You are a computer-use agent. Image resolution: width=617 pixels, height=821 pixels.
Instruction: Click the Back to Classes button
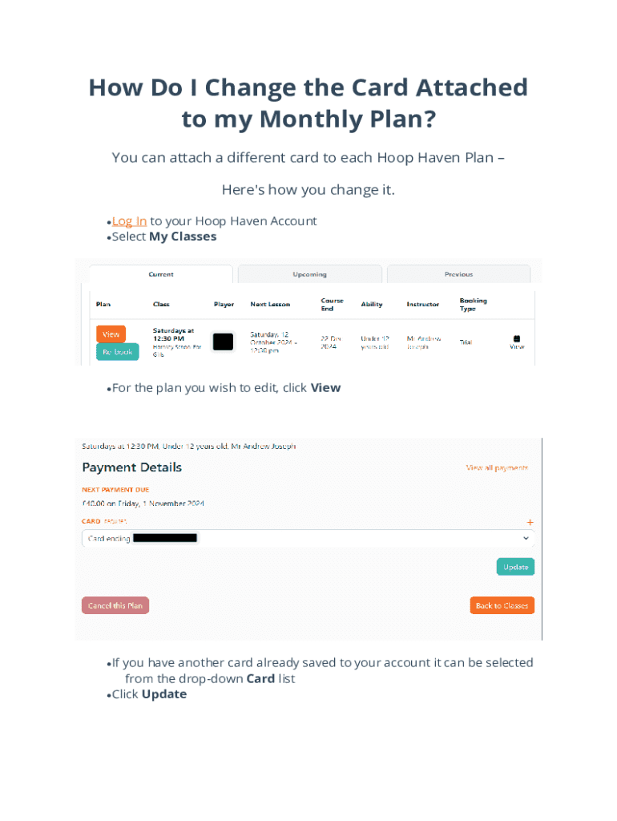point(502,605)
